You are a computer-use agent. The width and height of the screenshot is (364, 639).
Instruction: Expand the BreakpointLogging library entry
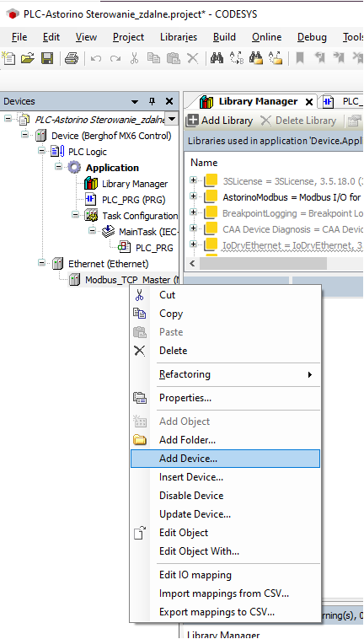[x=194, y=212]
